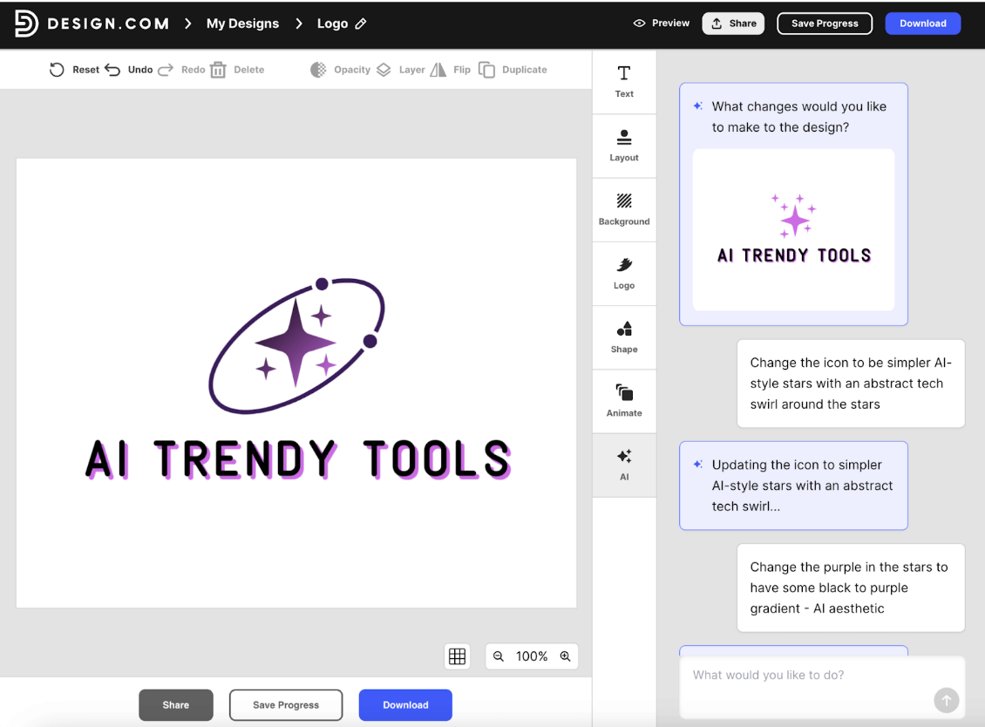Click the blue Download button in header
This screenshot has width=985, height=727.
(922, 24)
